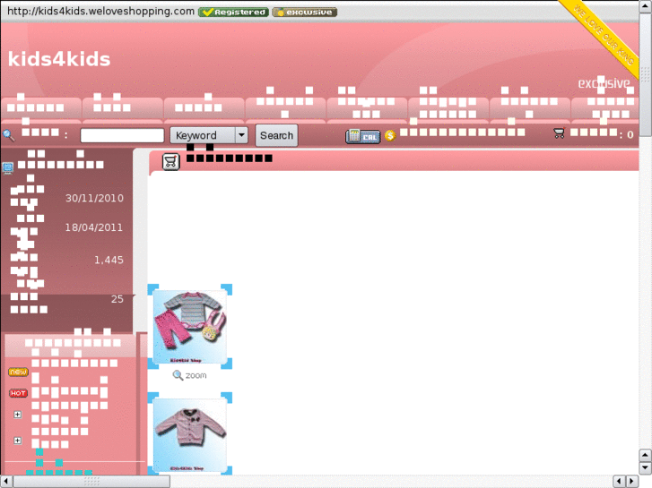Click the red 'HOT' badge
Image resolution: width=652 pixels, height=488 pixels.
tap(18, 393)
